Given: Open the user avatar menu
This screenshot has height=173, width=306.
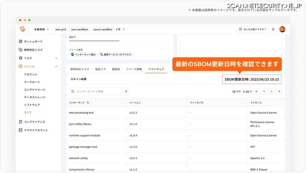Looking at the screenshot, I should click(282, 29).
